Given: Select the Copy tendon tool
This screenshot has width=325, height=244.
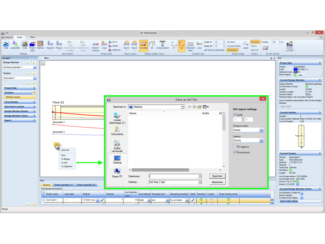Looking at the screenshot, I should click(x=104, y=45).
